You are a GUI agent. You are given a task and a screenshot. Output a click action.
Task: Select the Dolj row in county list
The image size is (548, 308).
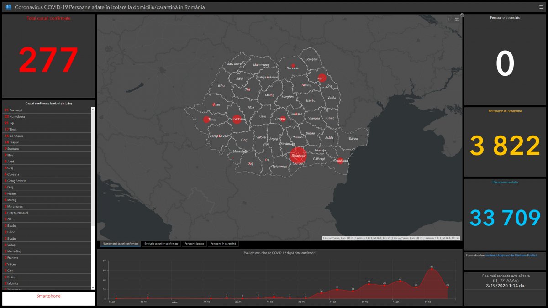[x=47, y=187]
